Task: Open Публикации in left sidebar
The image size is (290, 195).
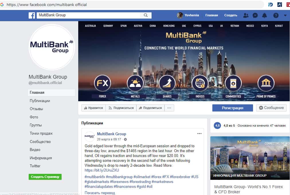Action: 40,101
